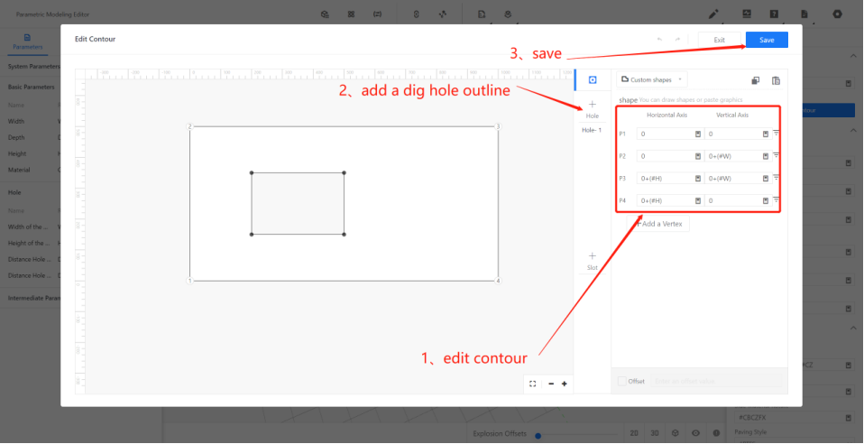Screen dimensions: 864x444
Task: Click the copy shape icon
Action: tap(756, 80)
